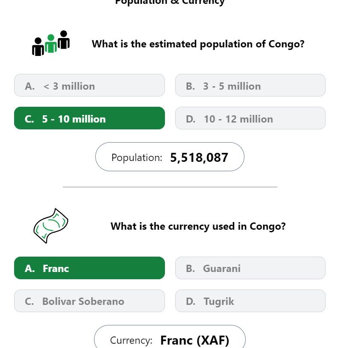Click the 'C.' letter on the green population answer

pos(29,119)
